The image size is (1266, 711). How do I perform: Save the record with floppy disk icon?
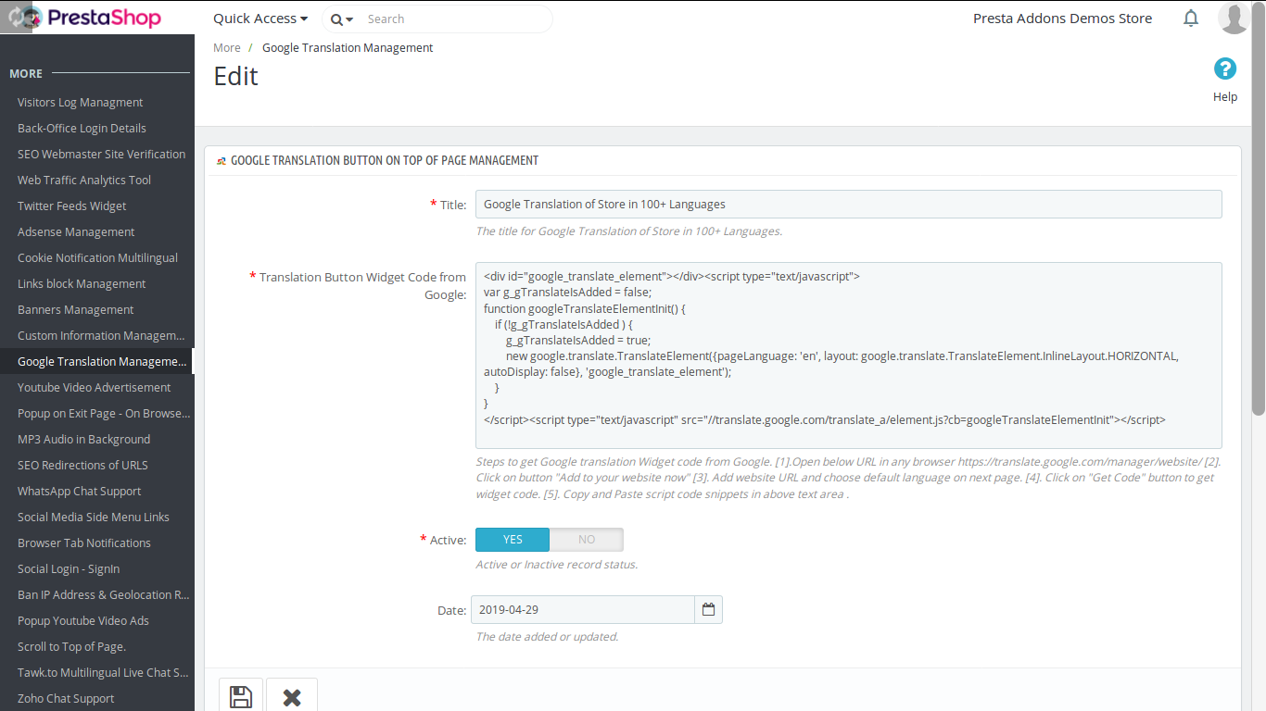[x=241, y=696]
